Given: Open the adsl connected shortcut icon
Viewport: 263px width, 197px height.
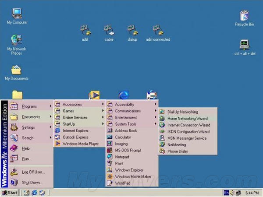Looking at the screenshot, I should (x=157, y=30).
